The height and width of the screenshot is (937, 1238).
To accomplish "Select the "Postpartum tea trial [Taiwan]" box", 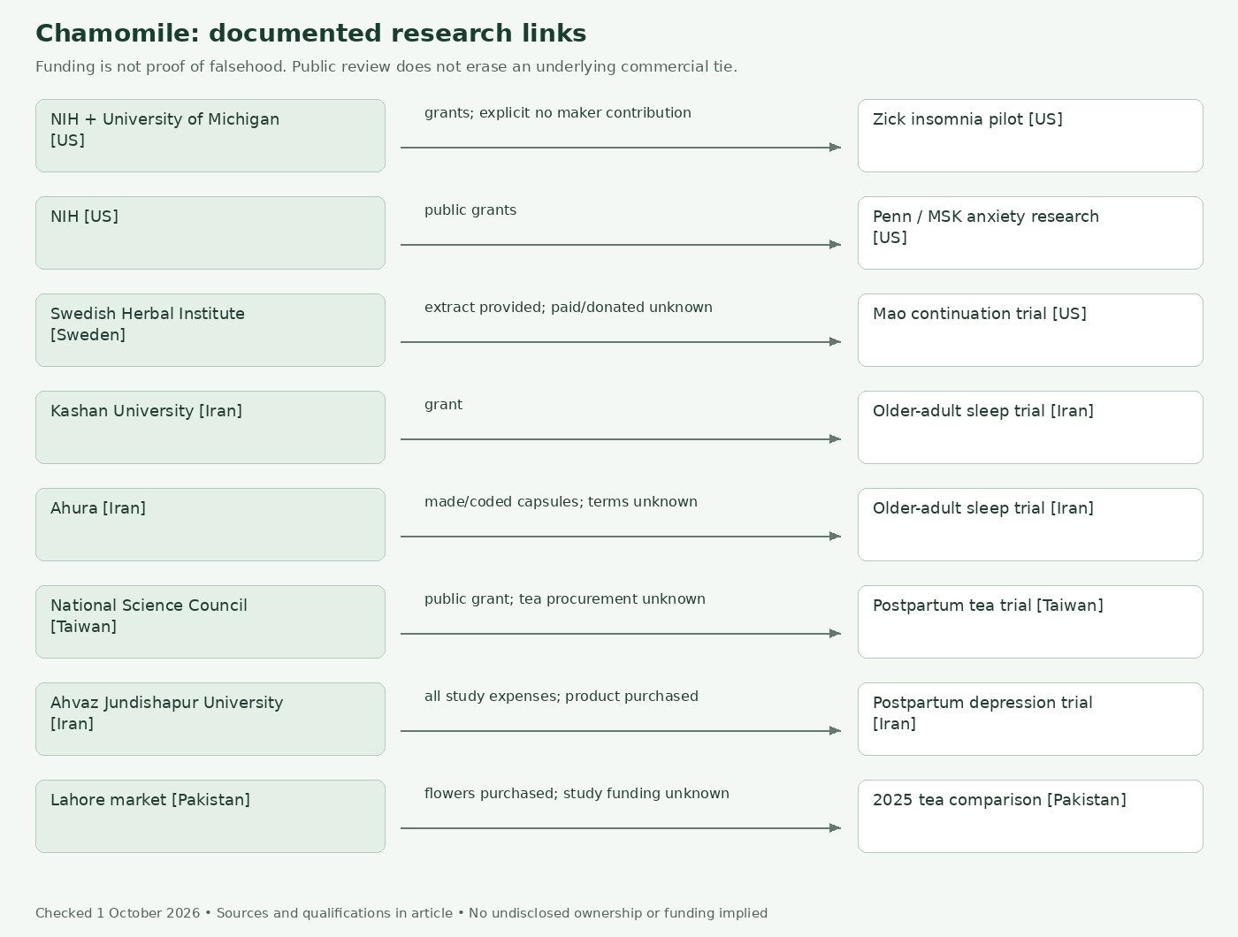I will tap(1030, 622).
